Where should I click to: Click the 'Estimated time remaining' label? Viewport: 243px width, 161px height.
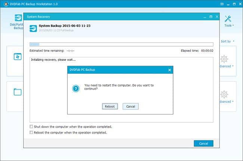pyautogui.click(x=47, y=51)
